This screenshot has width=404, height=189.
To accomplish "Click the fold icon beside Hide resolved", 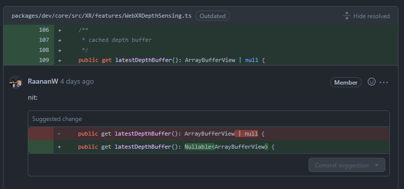I will point(347,16).
